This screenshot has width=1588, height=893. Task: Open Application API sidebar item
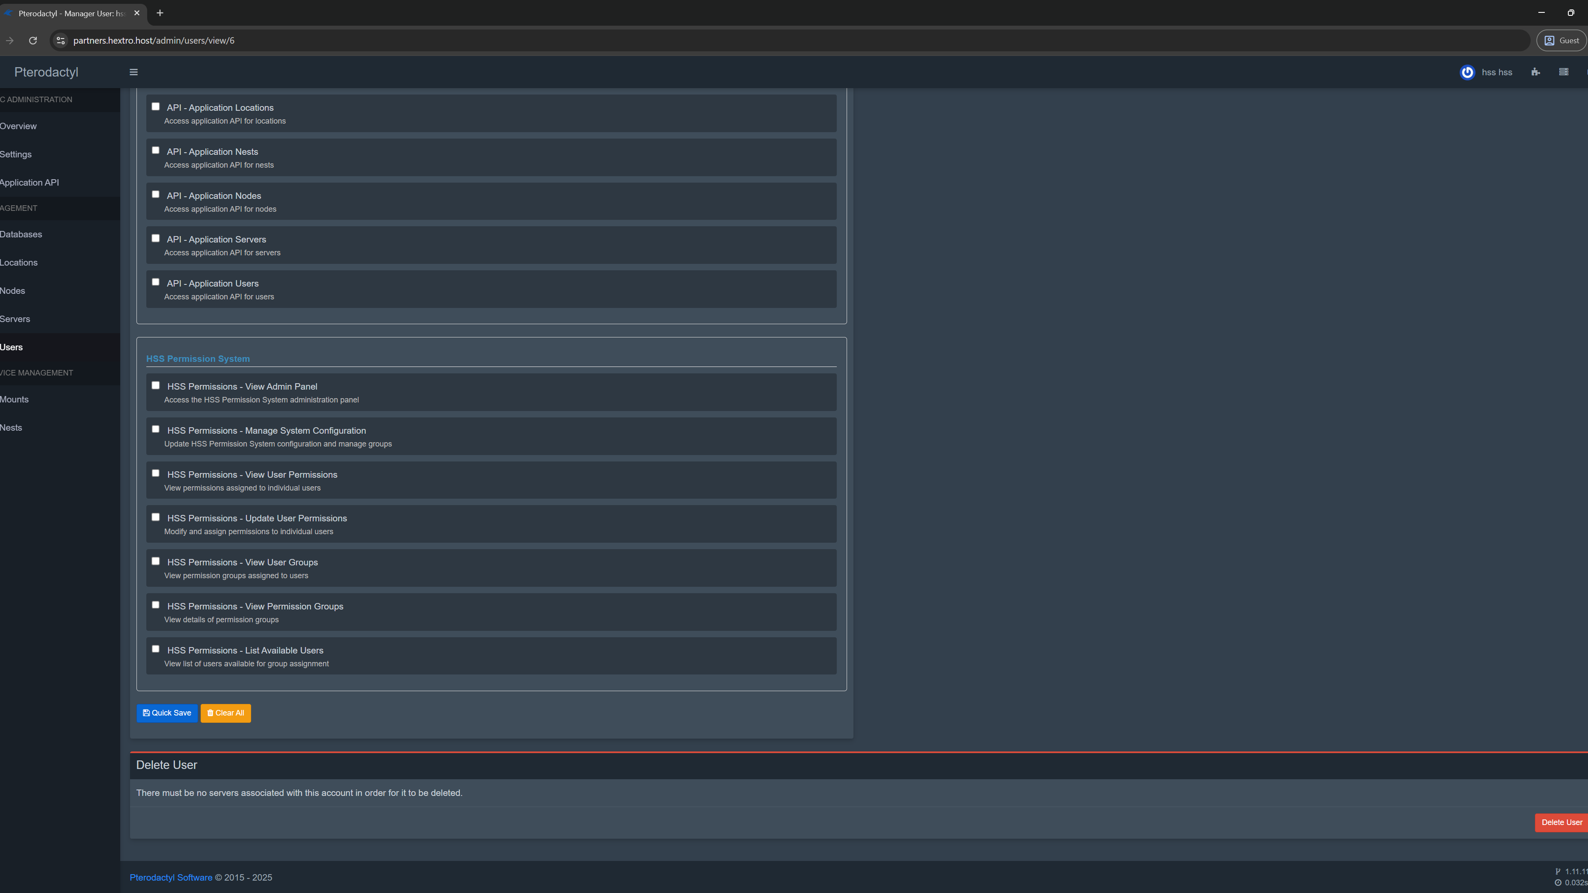30,183
